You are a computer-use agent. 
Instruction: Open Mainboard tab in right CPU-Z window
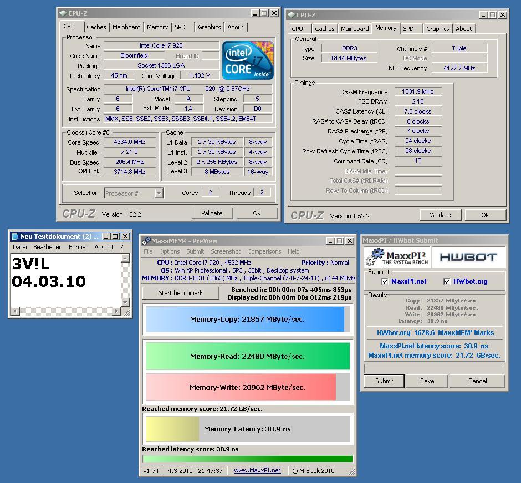[x=355, y=29]
